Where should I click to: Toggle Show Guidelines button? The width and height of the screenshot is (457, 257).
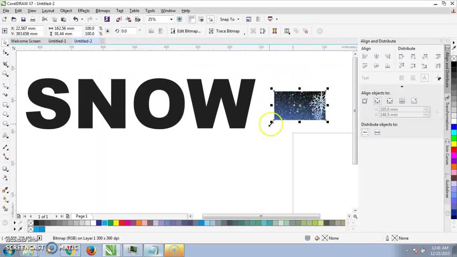211,19
